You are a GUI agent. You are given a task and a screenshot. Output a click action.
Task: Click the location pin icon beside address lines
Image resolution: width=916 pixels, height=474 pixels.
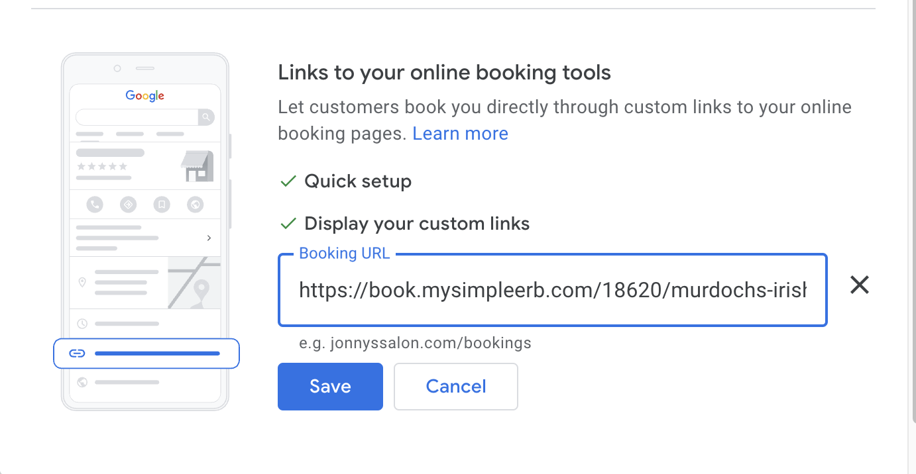[x=82, y=283]
